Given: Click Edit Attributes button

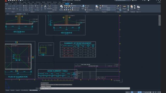Looking at the screenshot, I should (89, 10).
